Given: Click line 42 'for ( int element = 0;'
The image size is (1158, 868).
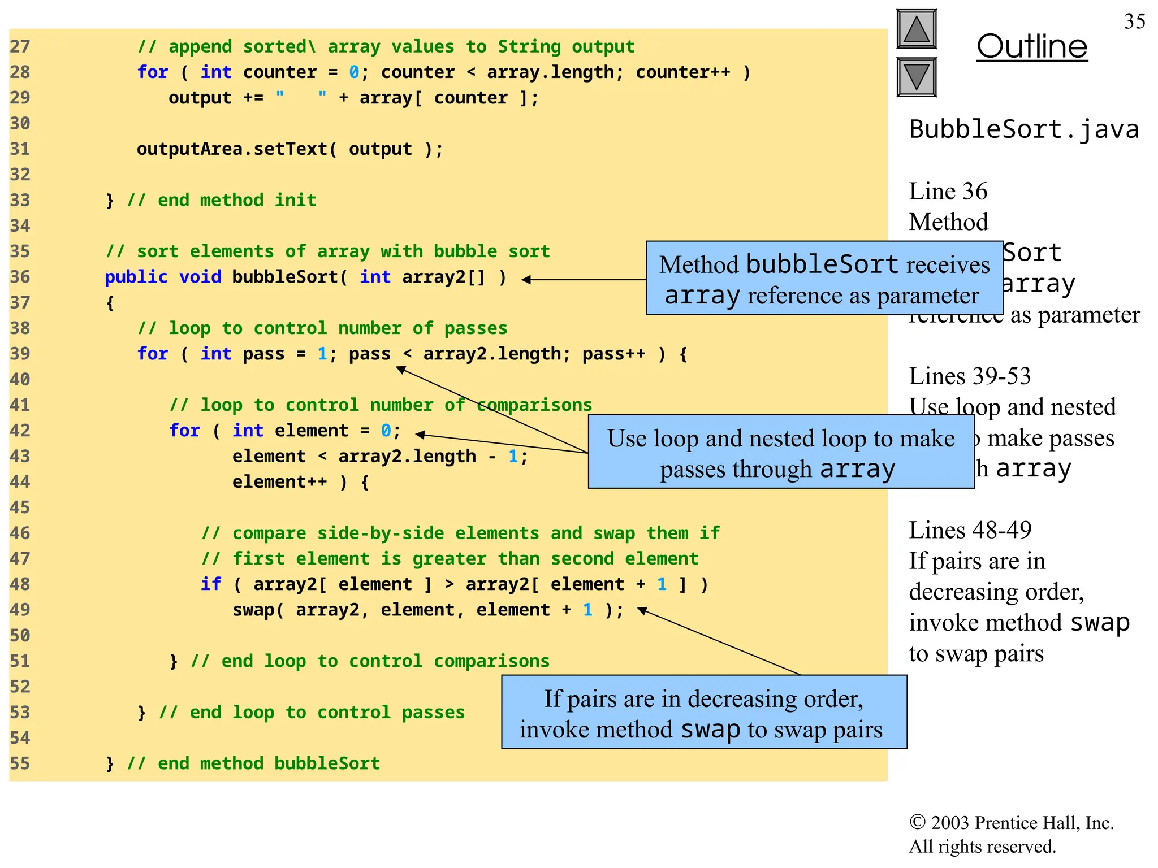Looking at the screenshot, I should click(x=285, y=431).
